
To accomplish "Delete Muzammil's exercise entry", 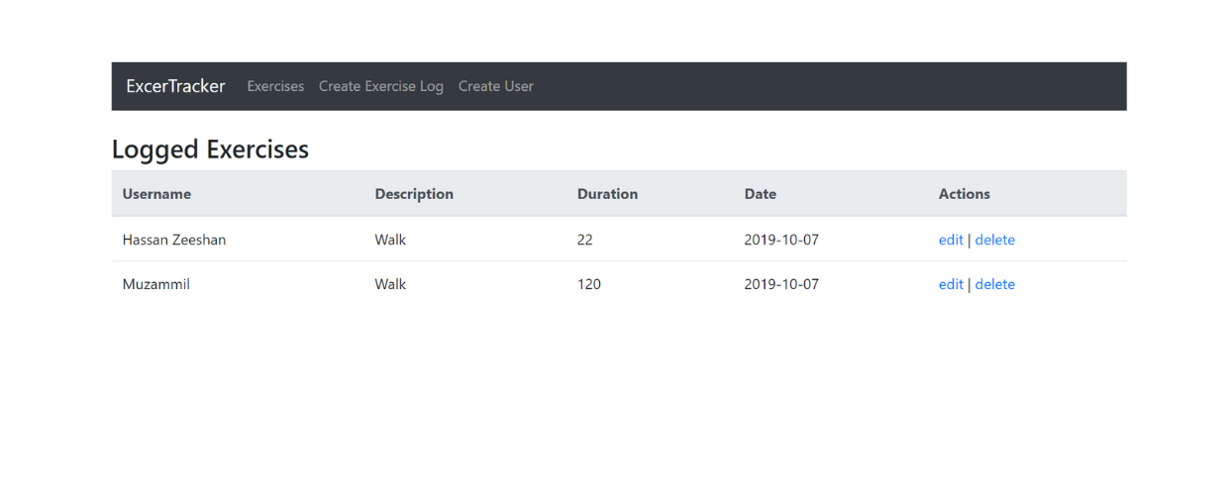I will (994, 284).
